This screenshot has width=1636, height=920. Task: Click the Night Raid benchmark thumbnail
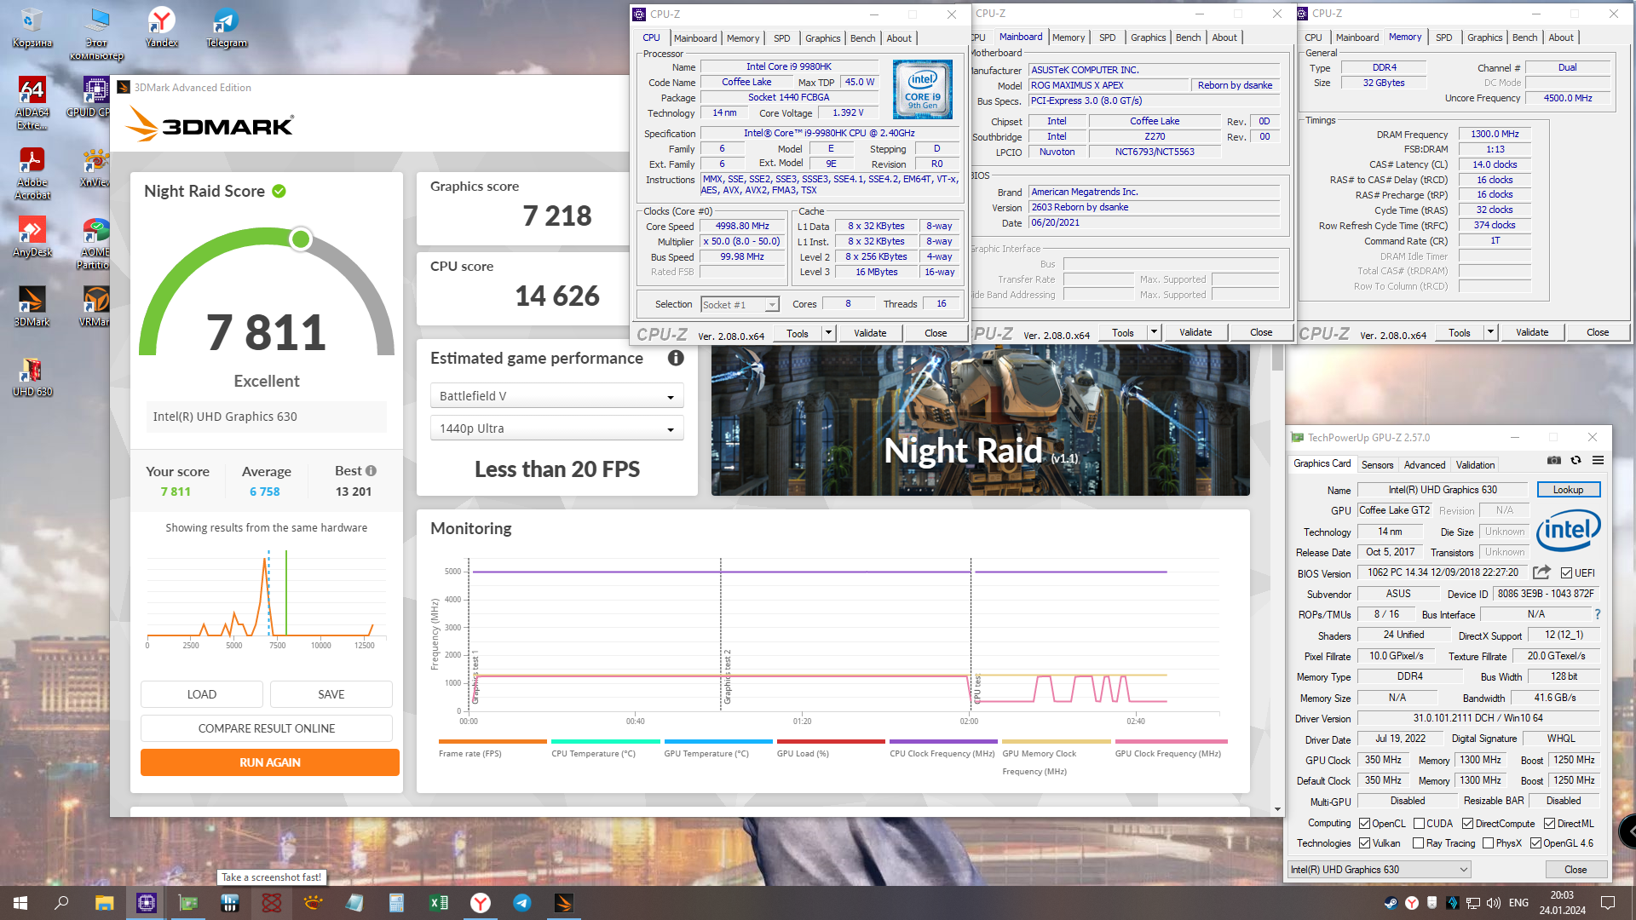(981, 420)
